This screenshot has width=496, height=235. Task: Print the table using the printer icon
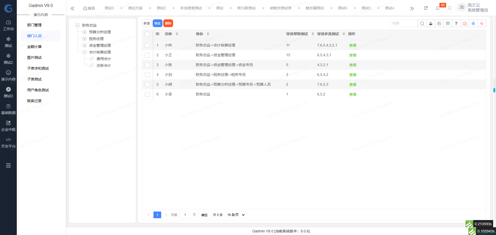439,23
